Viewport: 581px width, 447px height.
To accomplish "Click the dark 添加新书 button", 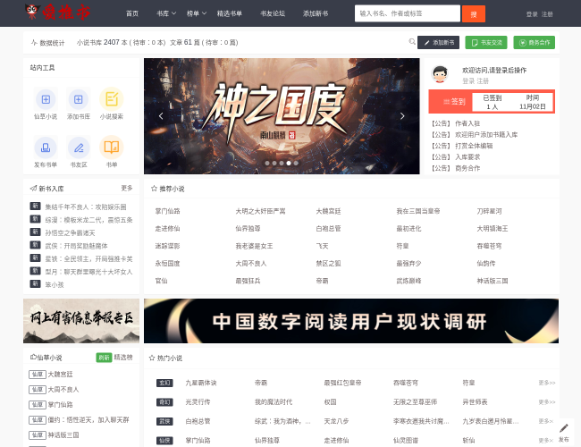I will pyautogui.click(x=438, y=43).
